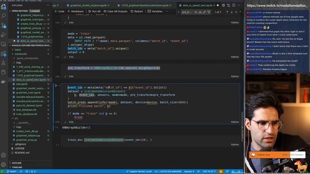
Task: Switch to 1.018_graphnet-baseline-submission tab
Action: [145, 5]
